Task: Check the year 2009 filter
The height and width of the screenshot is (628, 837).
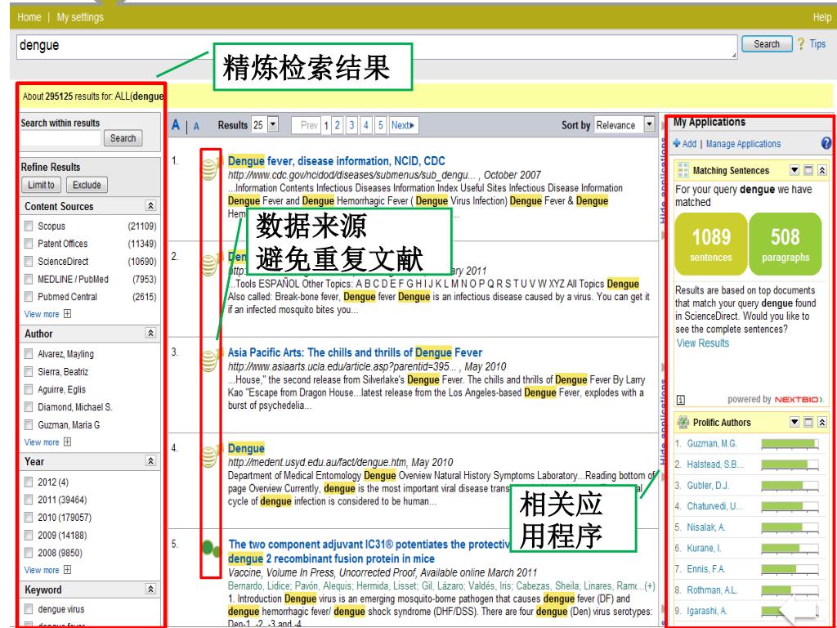Action: coord(29,535)
